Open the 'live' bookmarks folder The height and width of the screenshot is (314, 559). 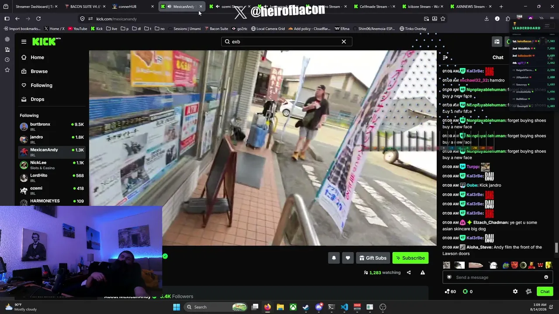tap(111, 29)
